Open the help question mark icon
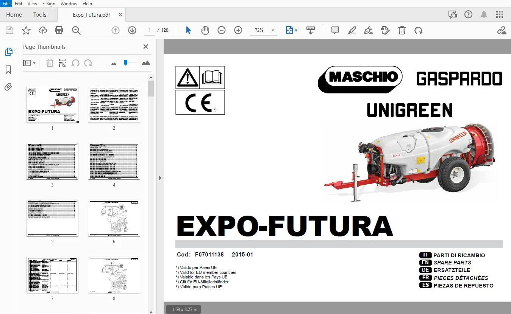 (x=468, y=15)
